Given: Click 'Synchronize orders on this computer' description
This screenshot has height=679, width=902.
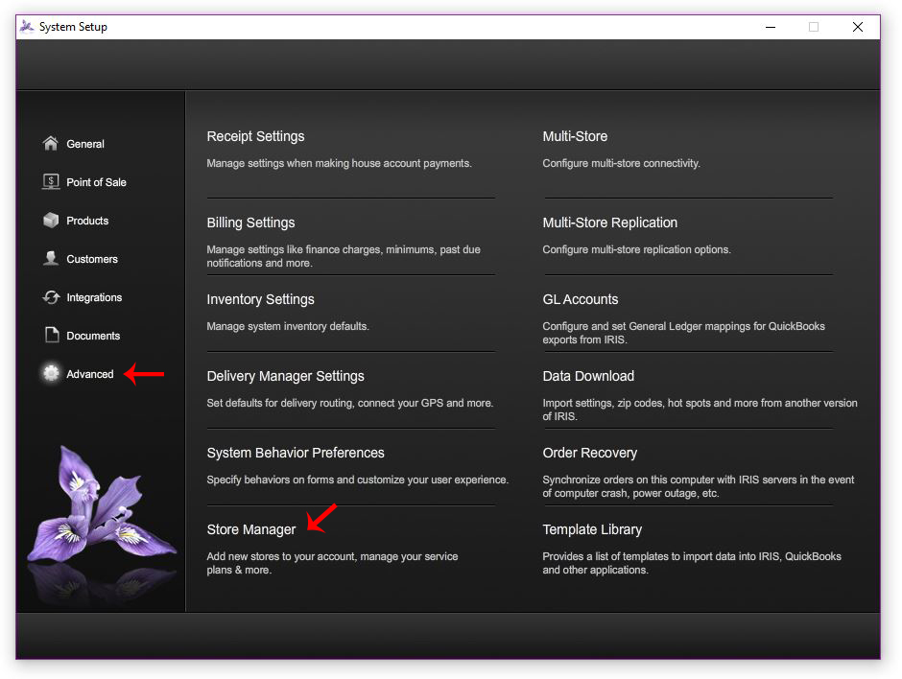Looking at the screenshot, I should tap(699, 486).
